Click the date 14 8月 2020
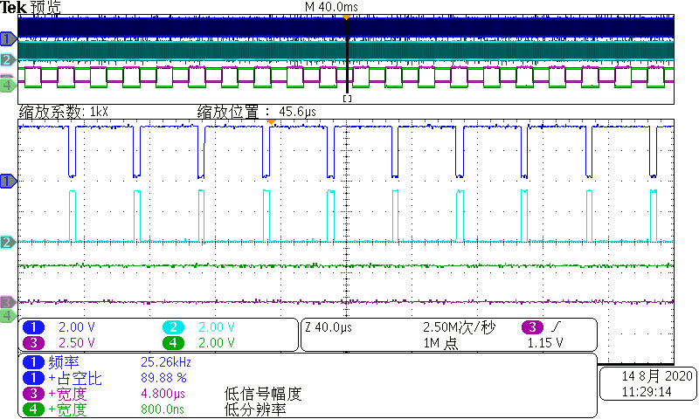The height and width of the screenshot is (419, 699). (x=657, y=376)
